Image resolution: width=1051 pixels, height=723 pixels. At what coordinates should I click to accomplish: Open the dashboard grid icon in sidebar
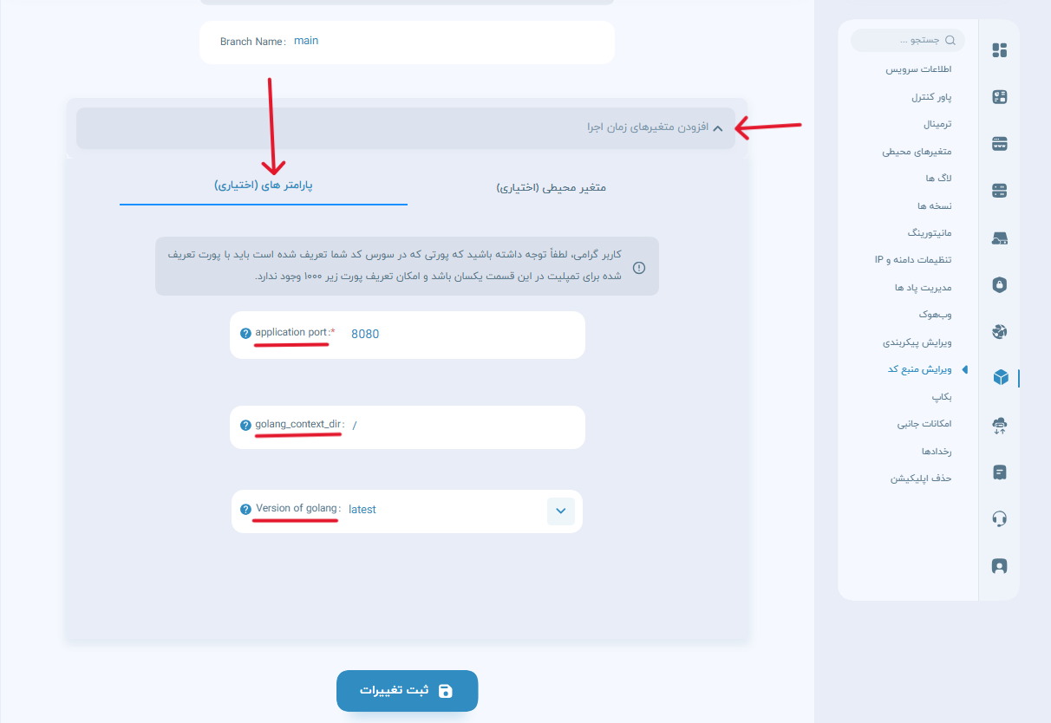999,50
